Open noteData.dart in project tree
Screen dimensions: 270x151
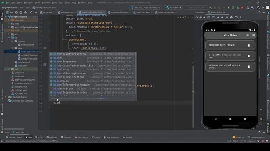pos(26,45)
